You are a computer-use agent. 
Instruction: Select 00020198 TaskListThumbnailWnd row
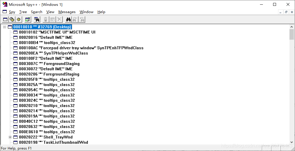53,143
